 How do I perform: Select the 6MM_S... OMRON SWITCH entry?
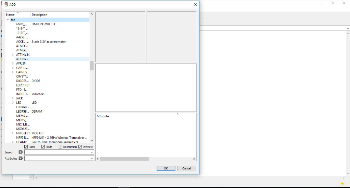[52, 24]
